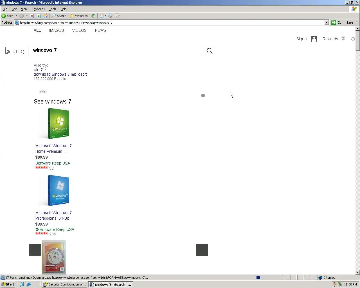Viewport: 360px width, 288px height.
Task: Click the $60.99 price
Action: 41,157
